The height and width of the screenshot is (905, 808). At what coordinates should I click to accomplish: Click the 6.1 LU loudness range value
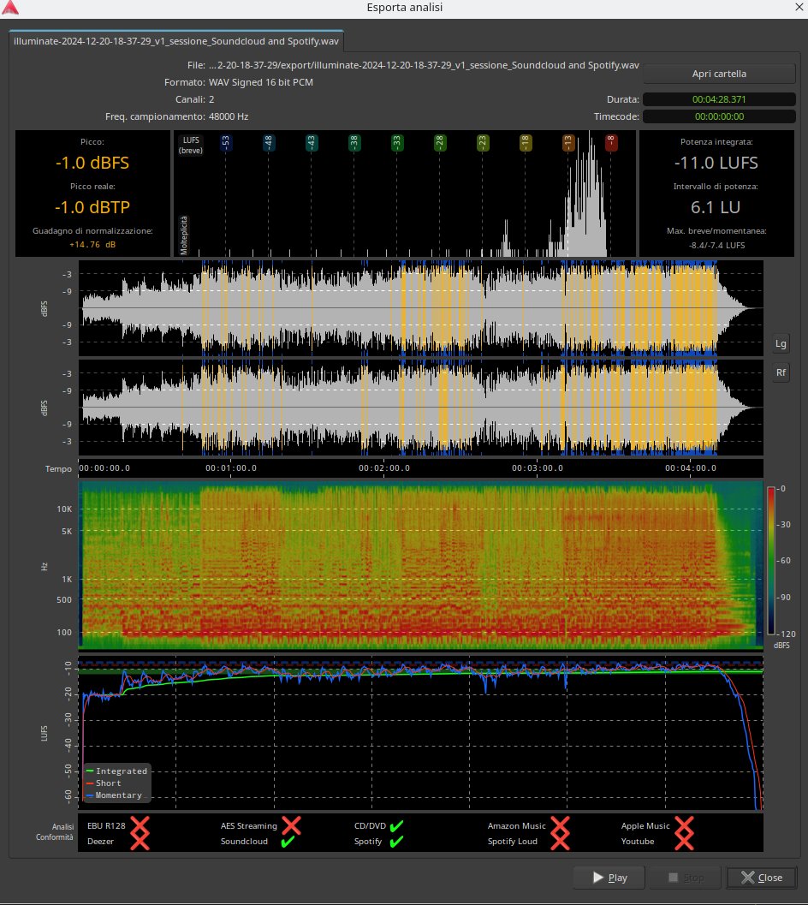point(716,207)
